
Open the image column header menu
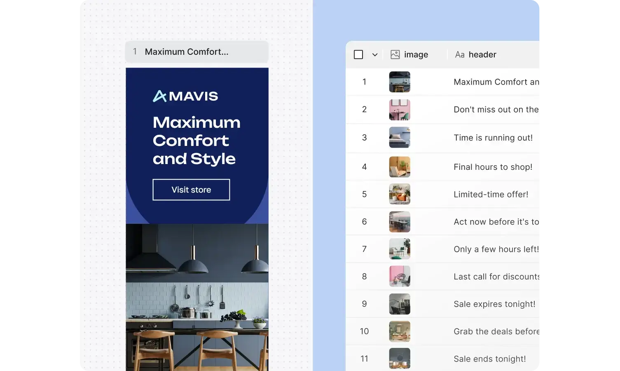(416, 54)
